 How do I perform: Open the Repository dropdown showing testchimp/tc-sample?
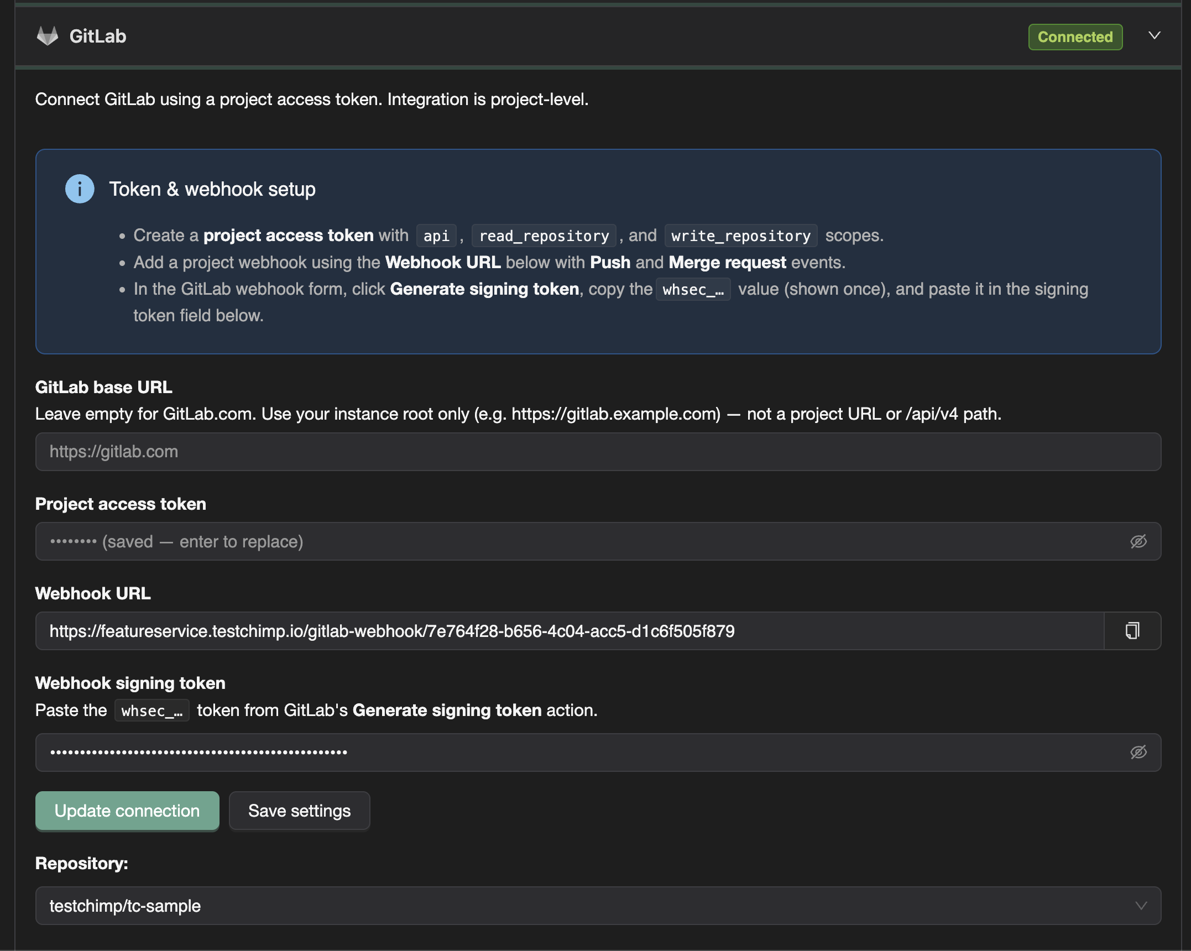pos(598,906)
